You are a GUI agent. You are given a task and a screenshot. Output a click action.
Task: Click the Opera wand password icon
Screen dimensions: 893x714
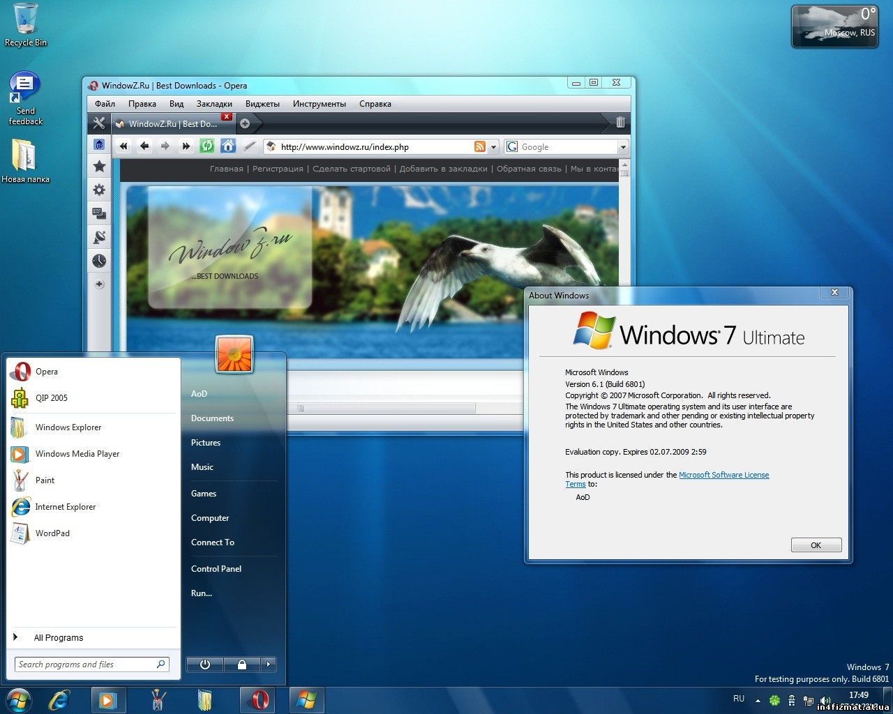[x=249, y=146]
